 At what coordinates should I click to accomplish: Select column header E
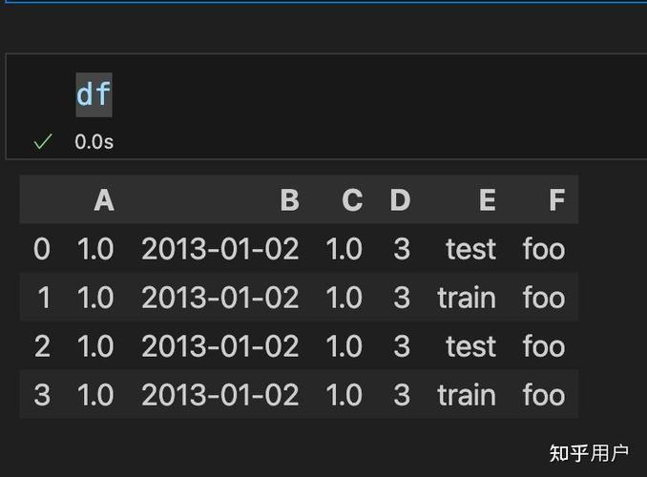click(x=487, y=200)
